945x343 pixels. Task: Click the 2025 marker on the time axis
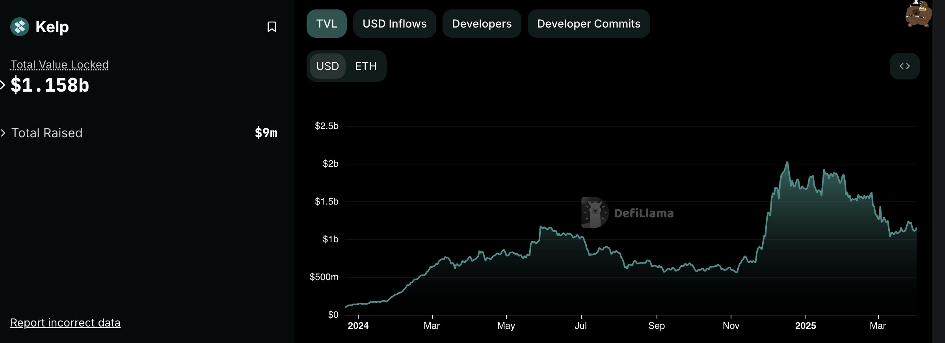(x=805, y=325)
